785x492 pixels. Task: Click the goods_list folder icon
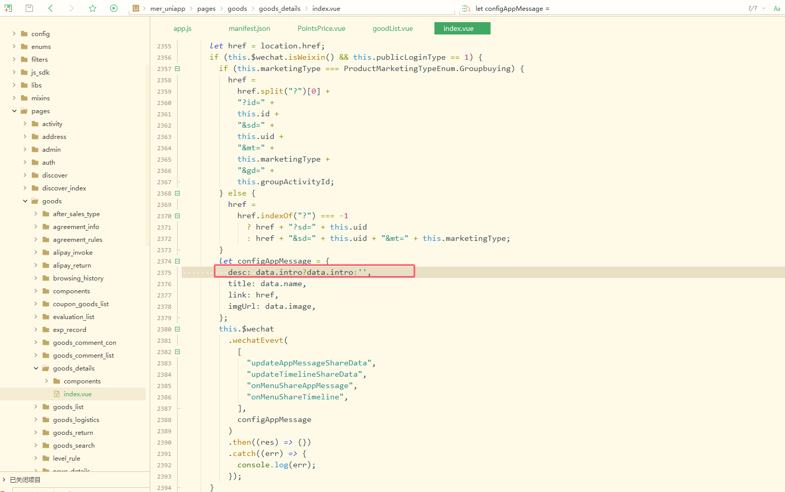(x=46, y=407)
